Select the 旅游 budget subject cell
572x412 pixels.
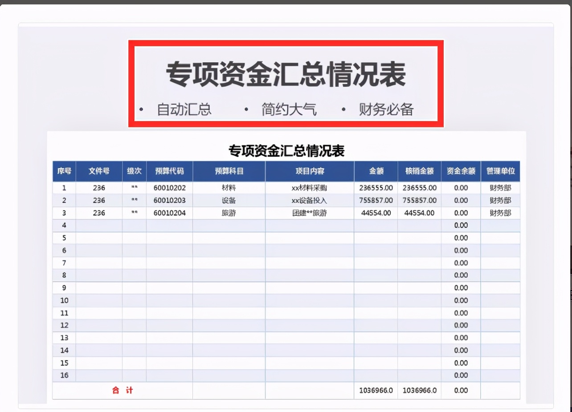[229, 213]
